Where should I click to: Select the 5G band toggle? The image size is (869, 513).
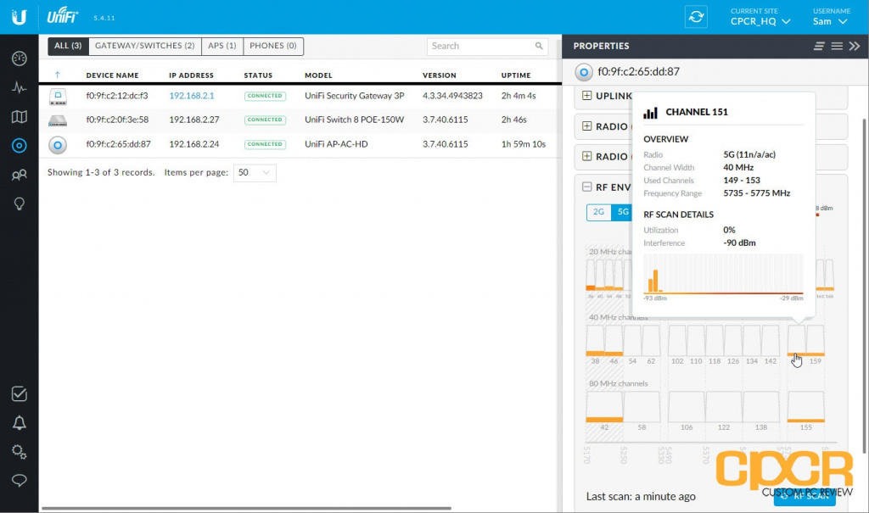pos(622,212)
